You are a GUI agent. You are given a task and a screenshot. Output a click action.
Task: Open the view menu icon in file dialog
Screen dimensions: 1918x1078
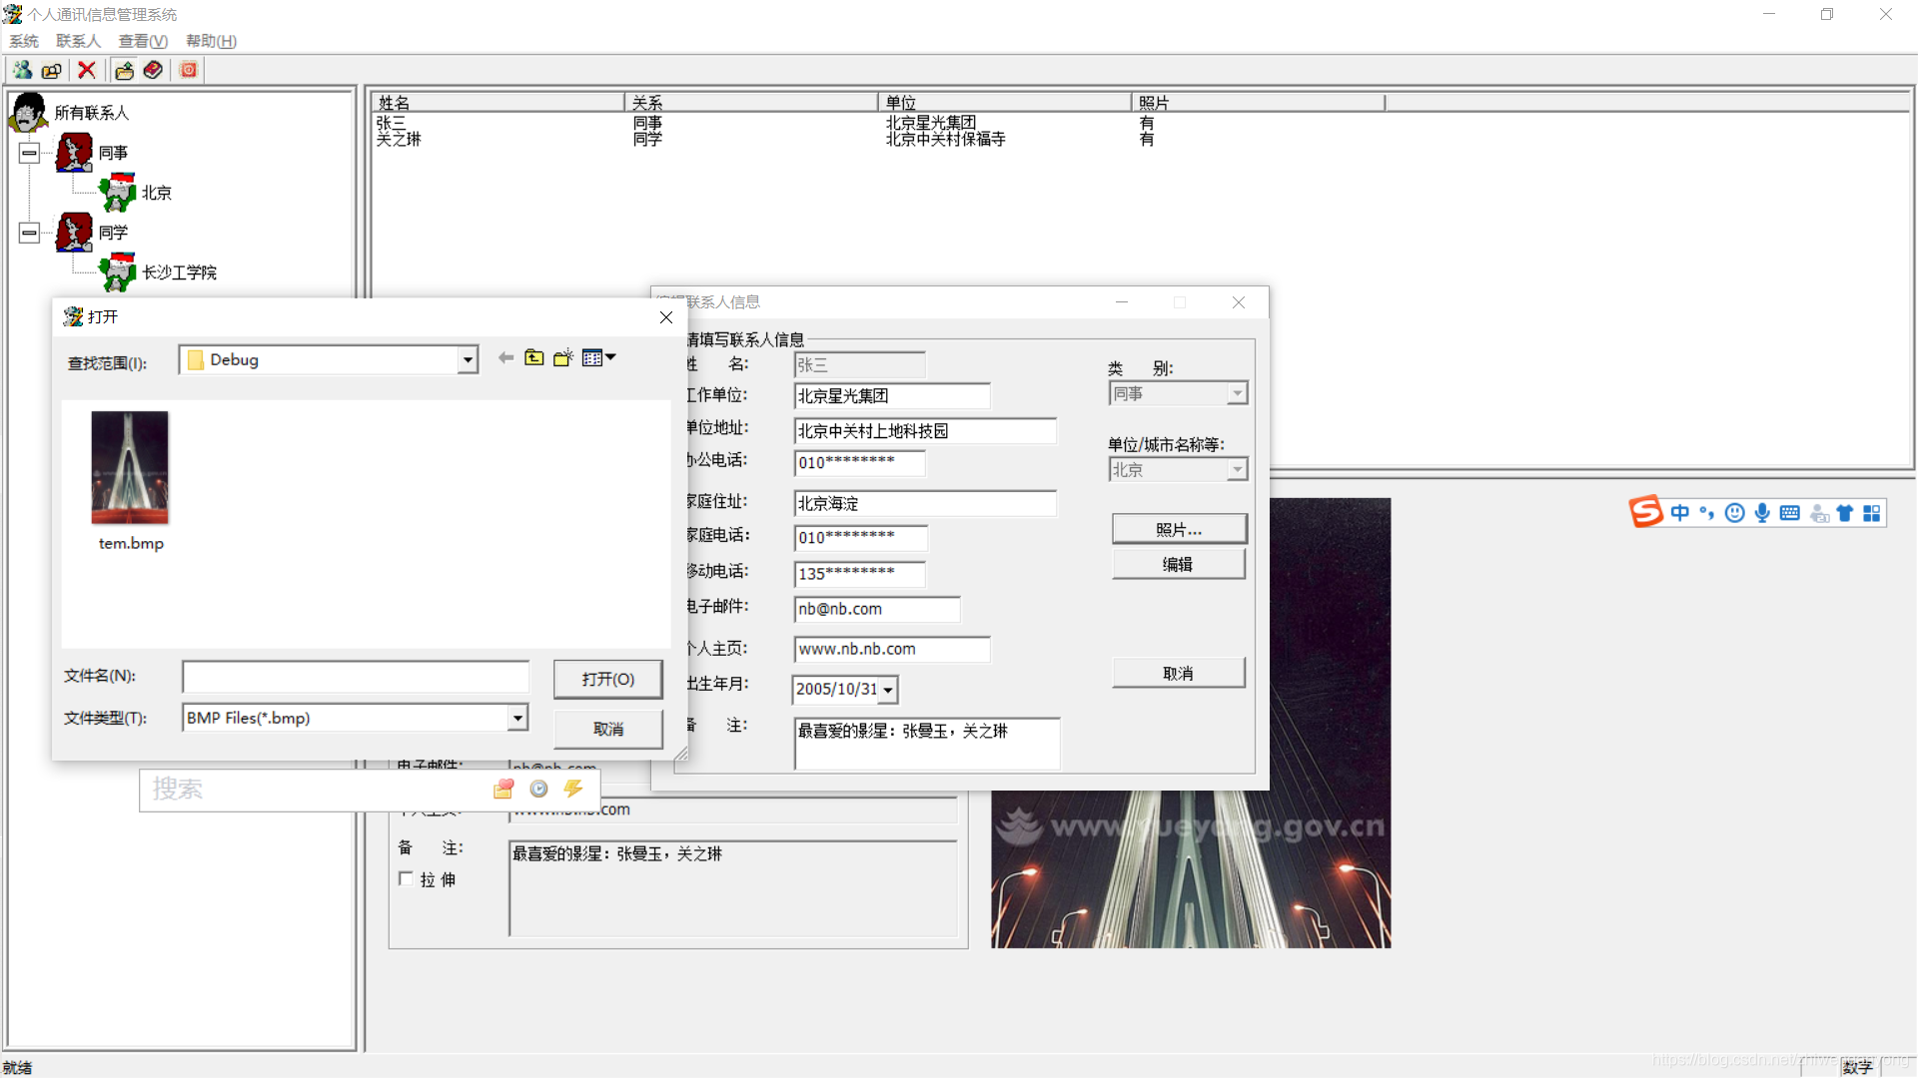coord(598,358)
